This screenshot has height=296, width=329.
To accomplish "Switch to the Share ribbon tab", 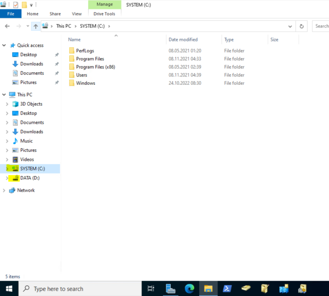I will coord(55,14).
